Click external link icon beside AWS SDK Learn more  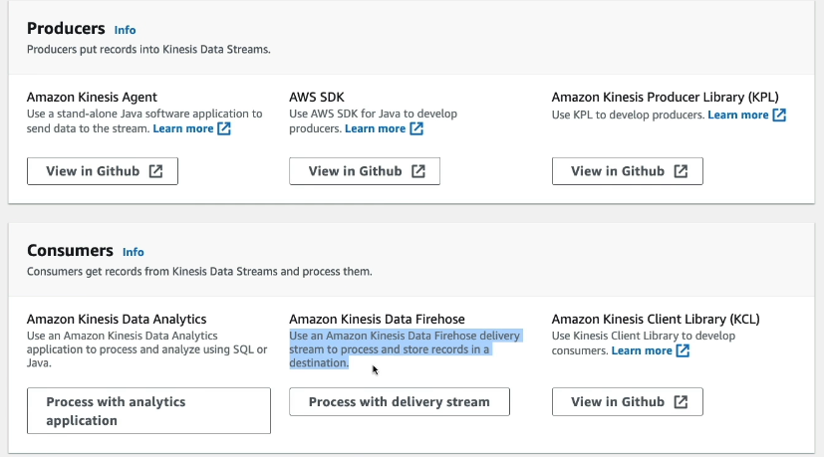pyautogui.click(x=416, y=128)
